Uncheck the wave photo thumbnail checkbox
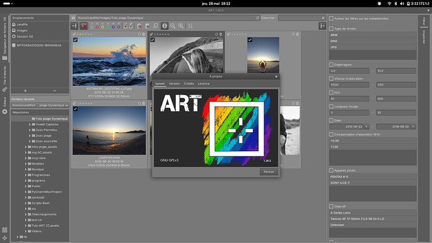This screenshot has width=432, height=243. (x=76, y=40)
